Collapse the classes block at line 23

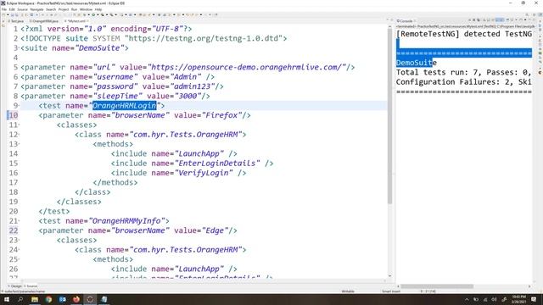[19, 241]
